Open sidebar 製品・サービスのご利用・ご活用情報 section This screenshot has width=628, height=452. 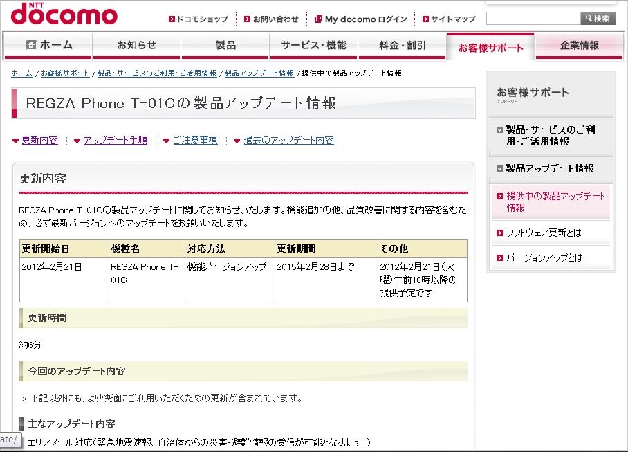[551, 136]
